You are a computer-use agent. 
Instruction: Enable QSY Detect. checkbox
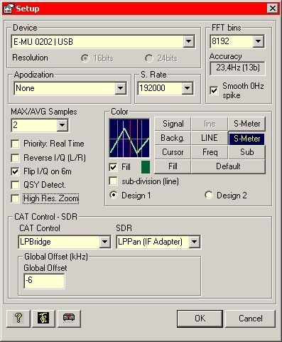15,185
